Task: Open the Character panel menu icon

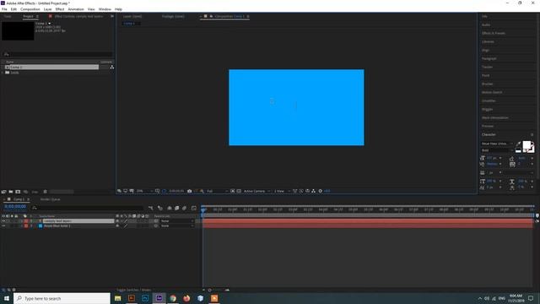Action: 532,135
